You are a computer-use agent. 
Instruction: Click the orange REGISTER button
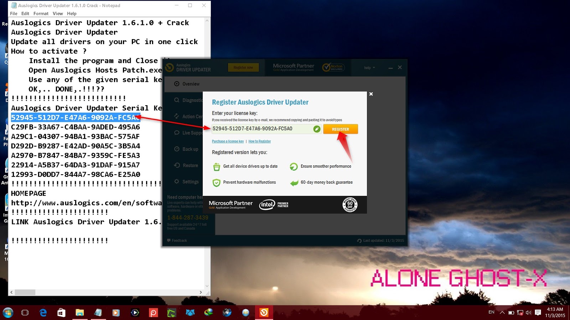click(x=340, y=129)
